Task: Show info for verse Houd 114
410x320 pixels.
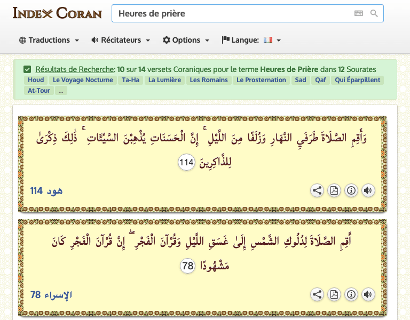Action: [351, 190]
